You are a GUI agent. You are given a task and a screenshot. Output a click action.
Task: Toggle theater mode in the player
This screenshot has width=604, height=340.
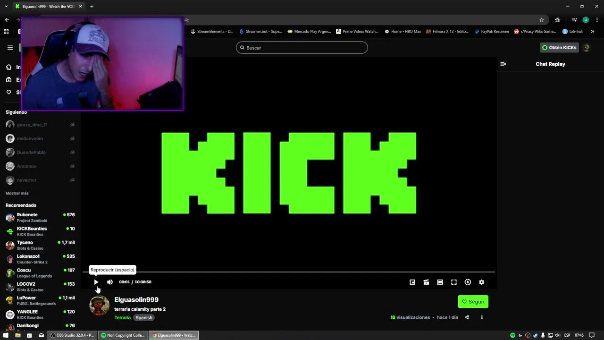click(440, 282)
